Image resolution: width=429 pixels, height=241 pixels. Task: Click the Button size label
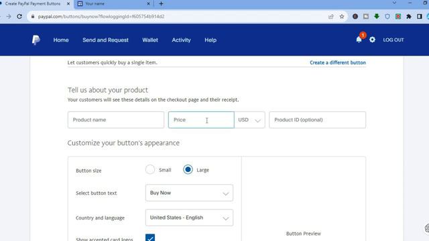pos(88,171)
